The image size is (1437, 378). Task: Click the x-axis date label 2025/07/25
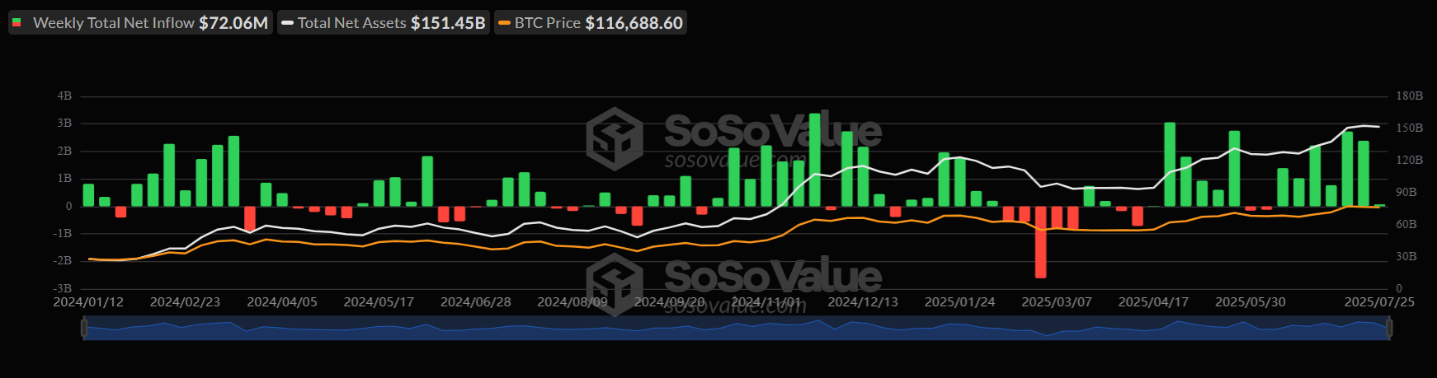click(1379, 302)
